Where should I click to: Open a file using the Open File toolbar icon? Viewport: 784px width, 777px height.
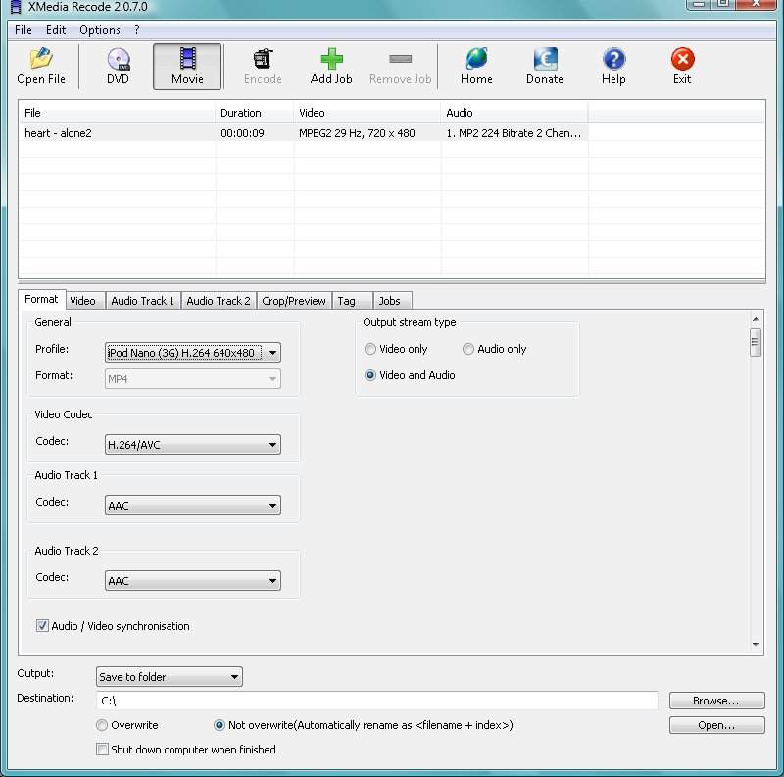click(x=40, y=65)
